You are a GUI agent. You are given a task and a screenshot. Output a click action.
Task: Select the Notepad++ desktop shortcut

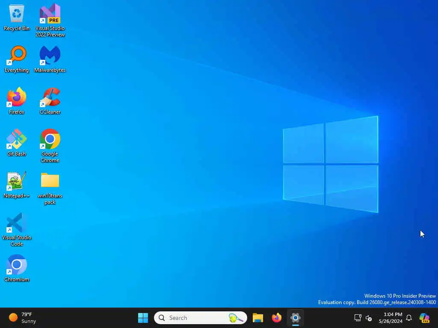pyautogui.click(x=17, y=184)
